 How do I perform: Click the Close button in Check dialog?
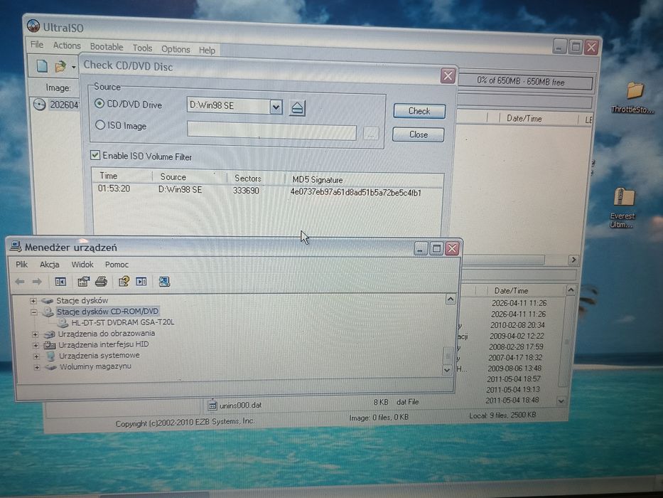tap(418, 134)
